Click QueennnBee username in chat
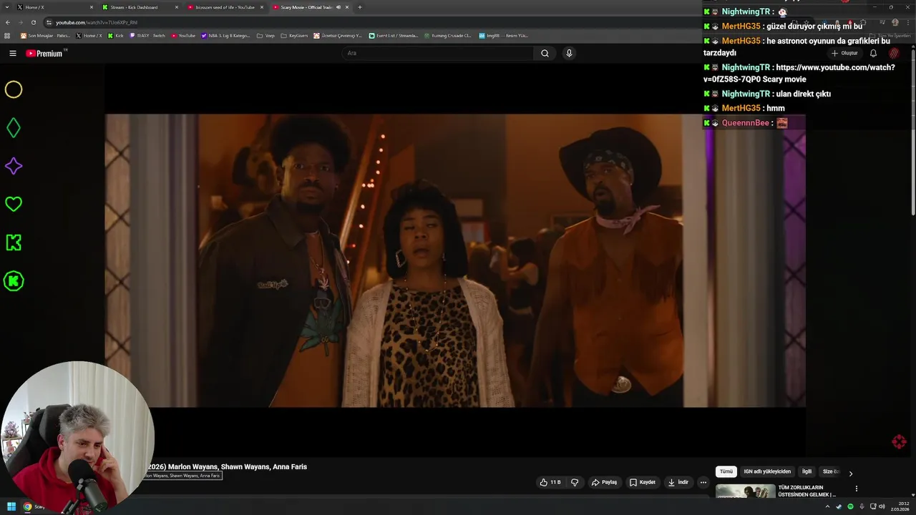Screen dimensions: 916x515 746,123
